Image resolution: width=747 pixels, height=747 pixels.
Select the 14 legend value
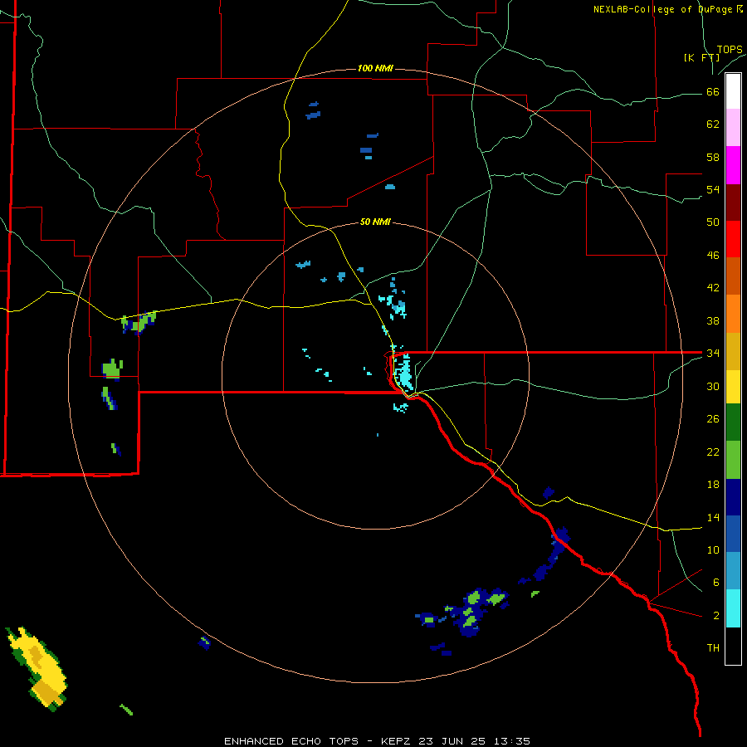coord(713,517)
